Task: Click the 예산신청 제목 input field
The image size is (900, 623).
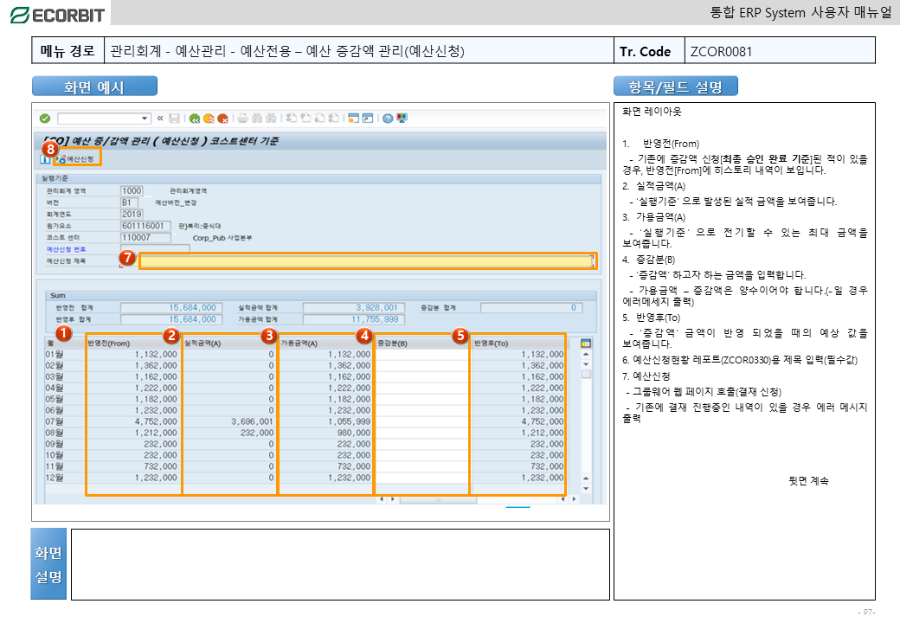Action: click(x=366, y=260)
